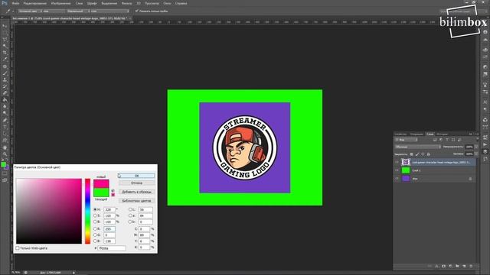Switch to the История panel tab
This screenshot has width=490, height=275.
(x=443, y=134)
